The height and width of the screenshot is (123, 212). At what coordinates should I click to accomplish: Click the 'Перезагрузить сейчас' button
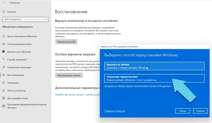click(69, 75)
